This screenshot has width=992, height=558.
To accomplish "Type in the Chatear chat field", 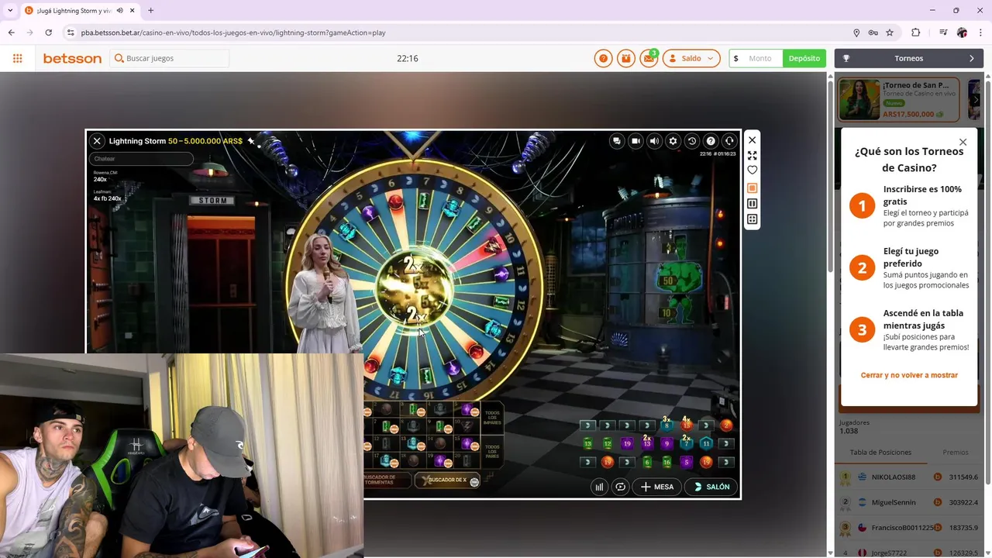I will point(141,159).
